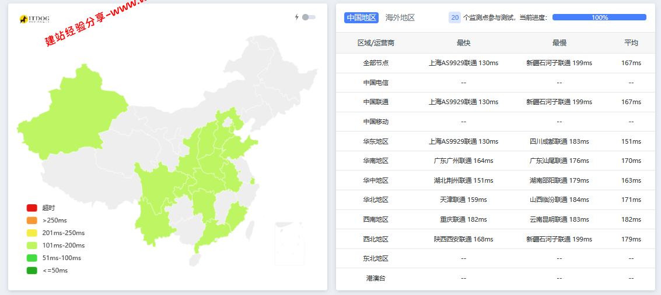Select the 全部节点 row label
661x295 pixels.
(x=376, y=63)
